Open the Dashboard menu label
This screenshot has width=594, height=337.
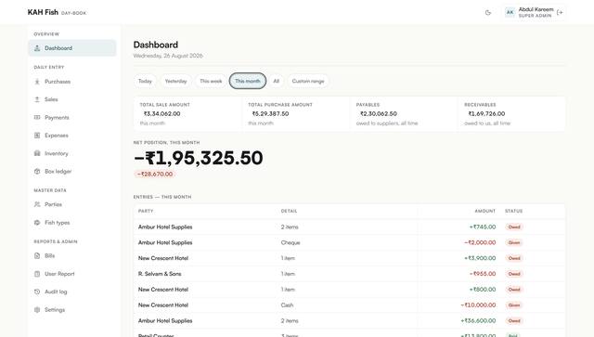tap(58, 48)
